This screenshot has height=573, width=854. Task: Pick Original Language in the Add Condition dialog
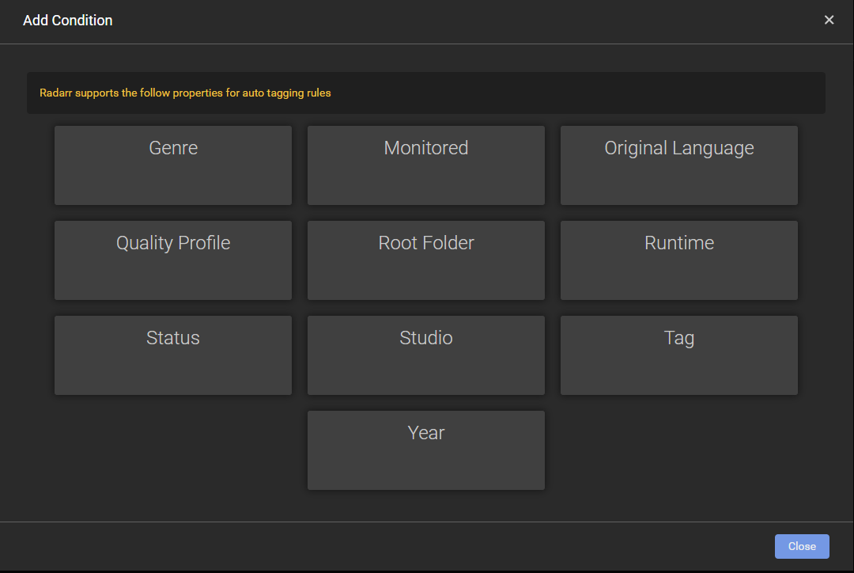[679, 165]
